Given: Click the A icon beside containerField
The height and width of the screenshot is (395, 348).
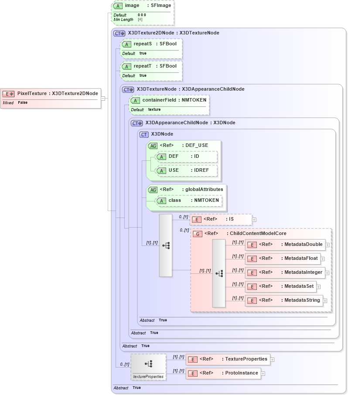Looking at the screenshot, I should point(135,101).
